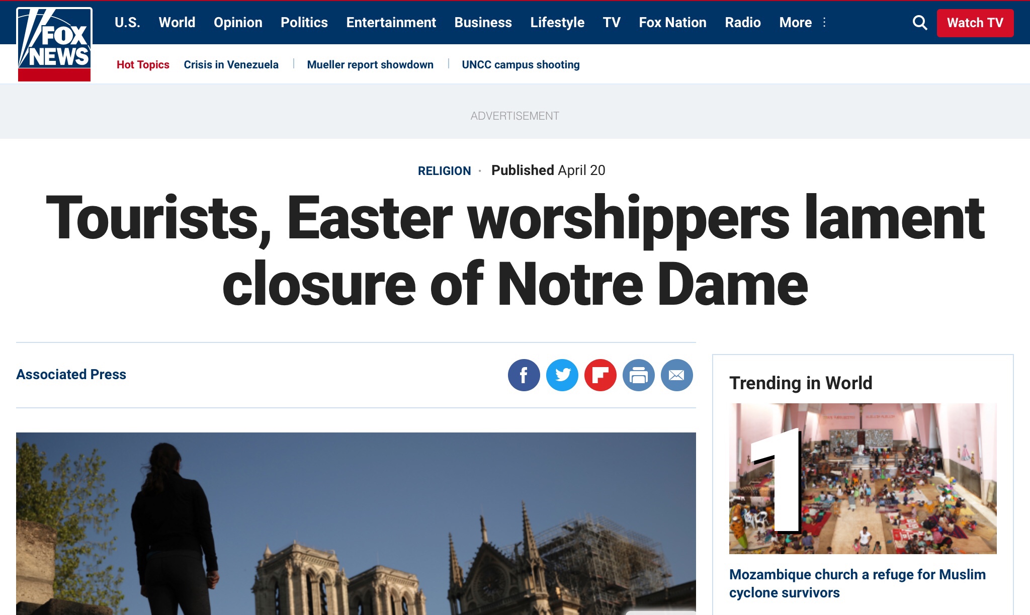Share article on Twitter
This screenshot has width=1030, height=615.
pos(562,375)
